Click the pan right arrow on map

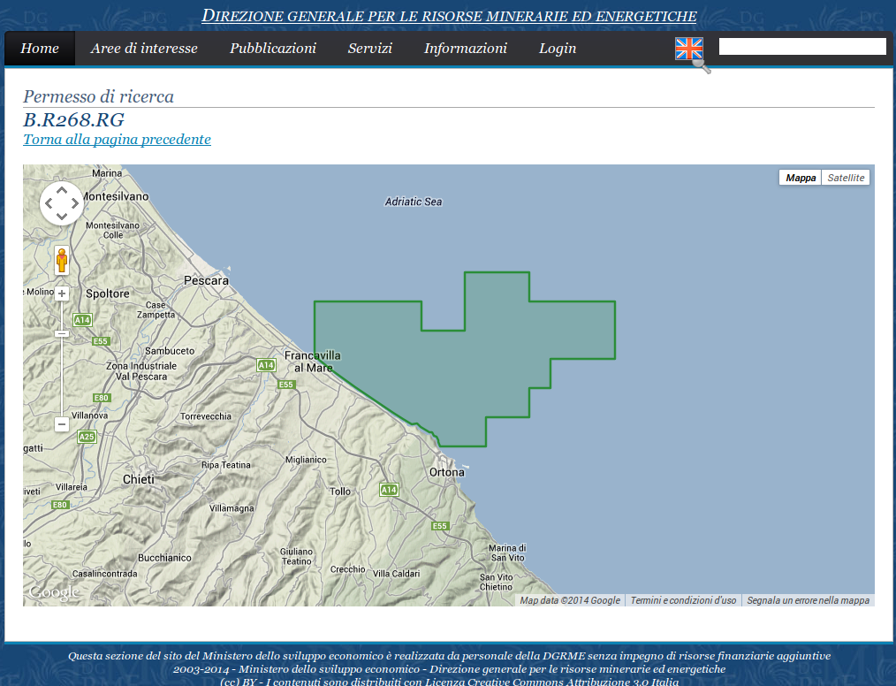tap(75, 203)
